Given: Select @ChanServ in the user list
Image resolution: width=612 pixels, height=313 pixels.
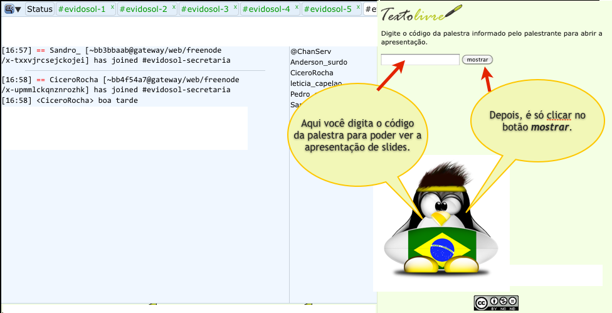Looking at the screenshot, I should click(310, 51).
